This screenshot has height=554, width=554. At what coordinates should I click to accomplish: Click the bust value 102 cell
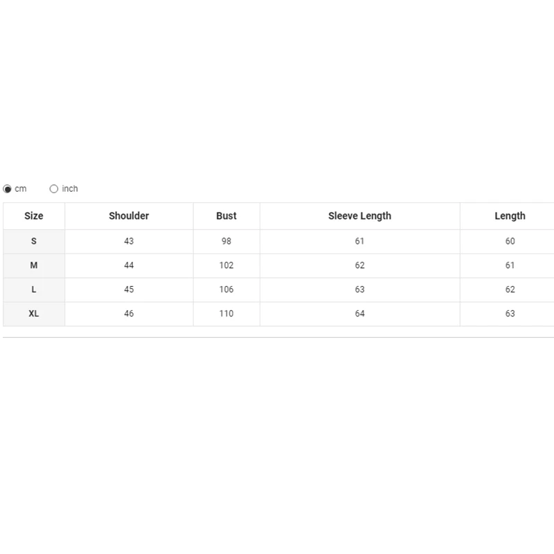pos(226,265)
